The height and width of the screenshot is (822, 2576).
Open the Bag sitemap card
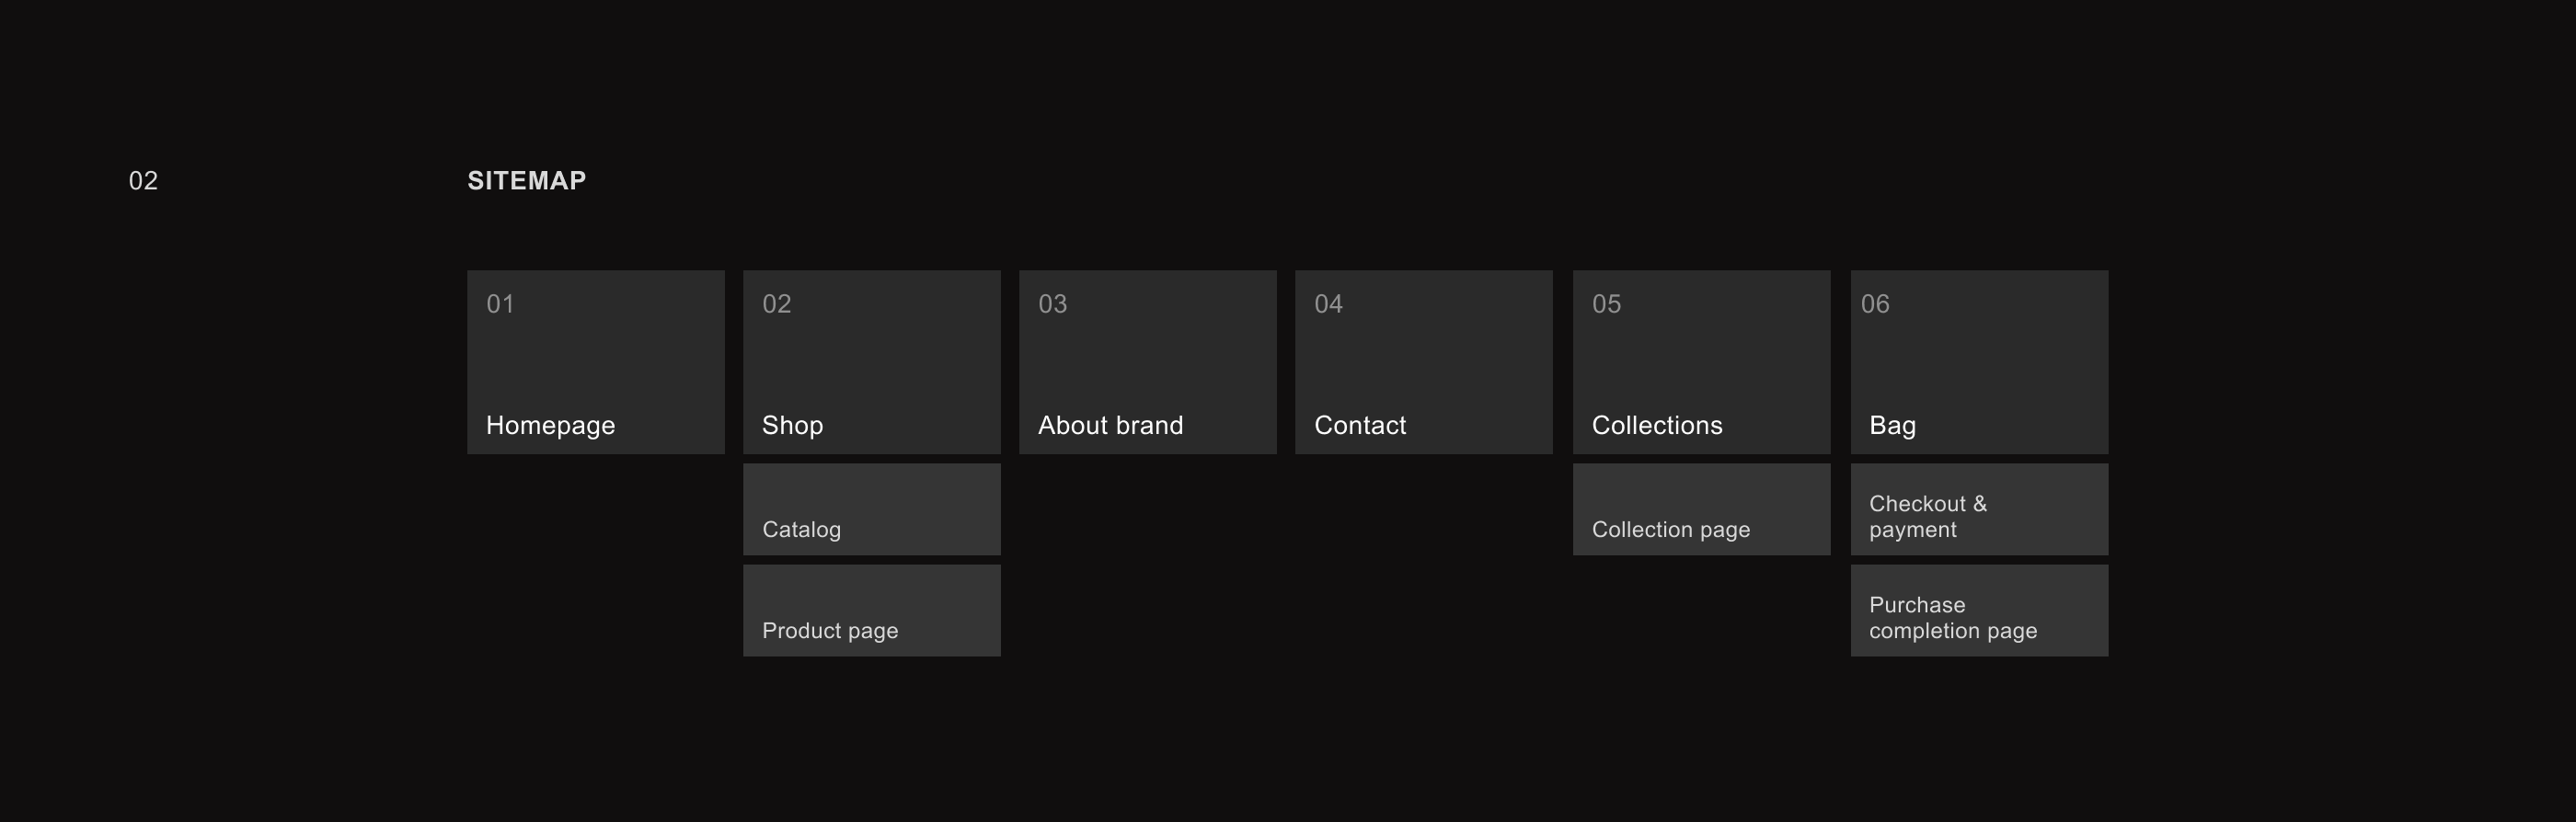point(1979,362)
